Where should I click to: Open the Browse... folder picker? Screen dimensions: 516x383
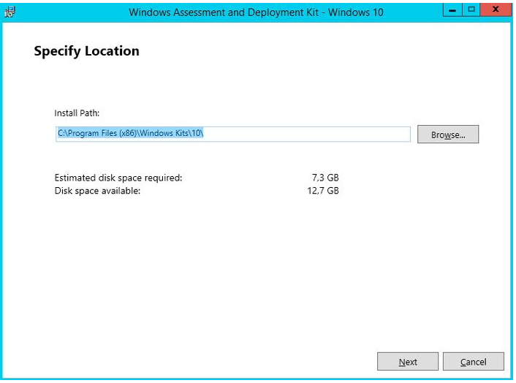(448, 134)
